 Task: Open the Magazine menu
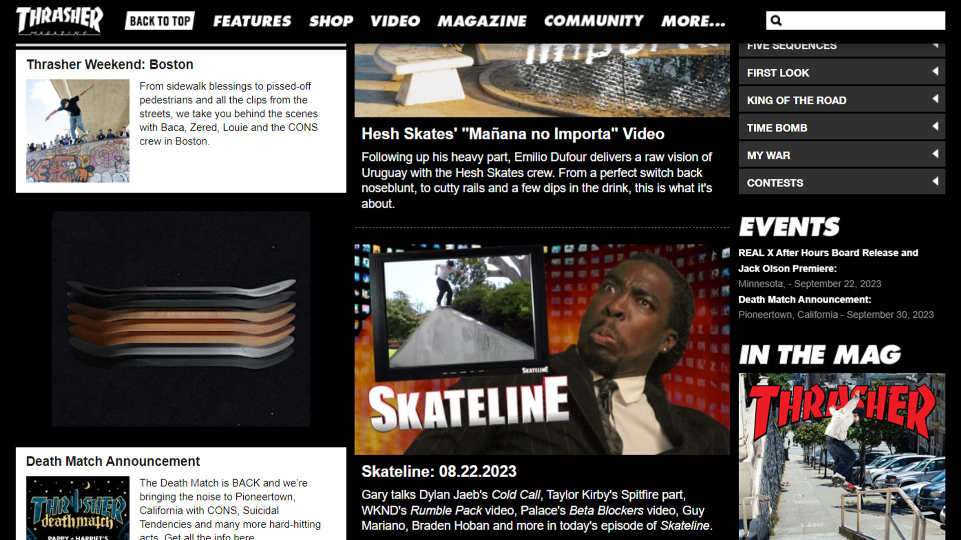point(482,21)
